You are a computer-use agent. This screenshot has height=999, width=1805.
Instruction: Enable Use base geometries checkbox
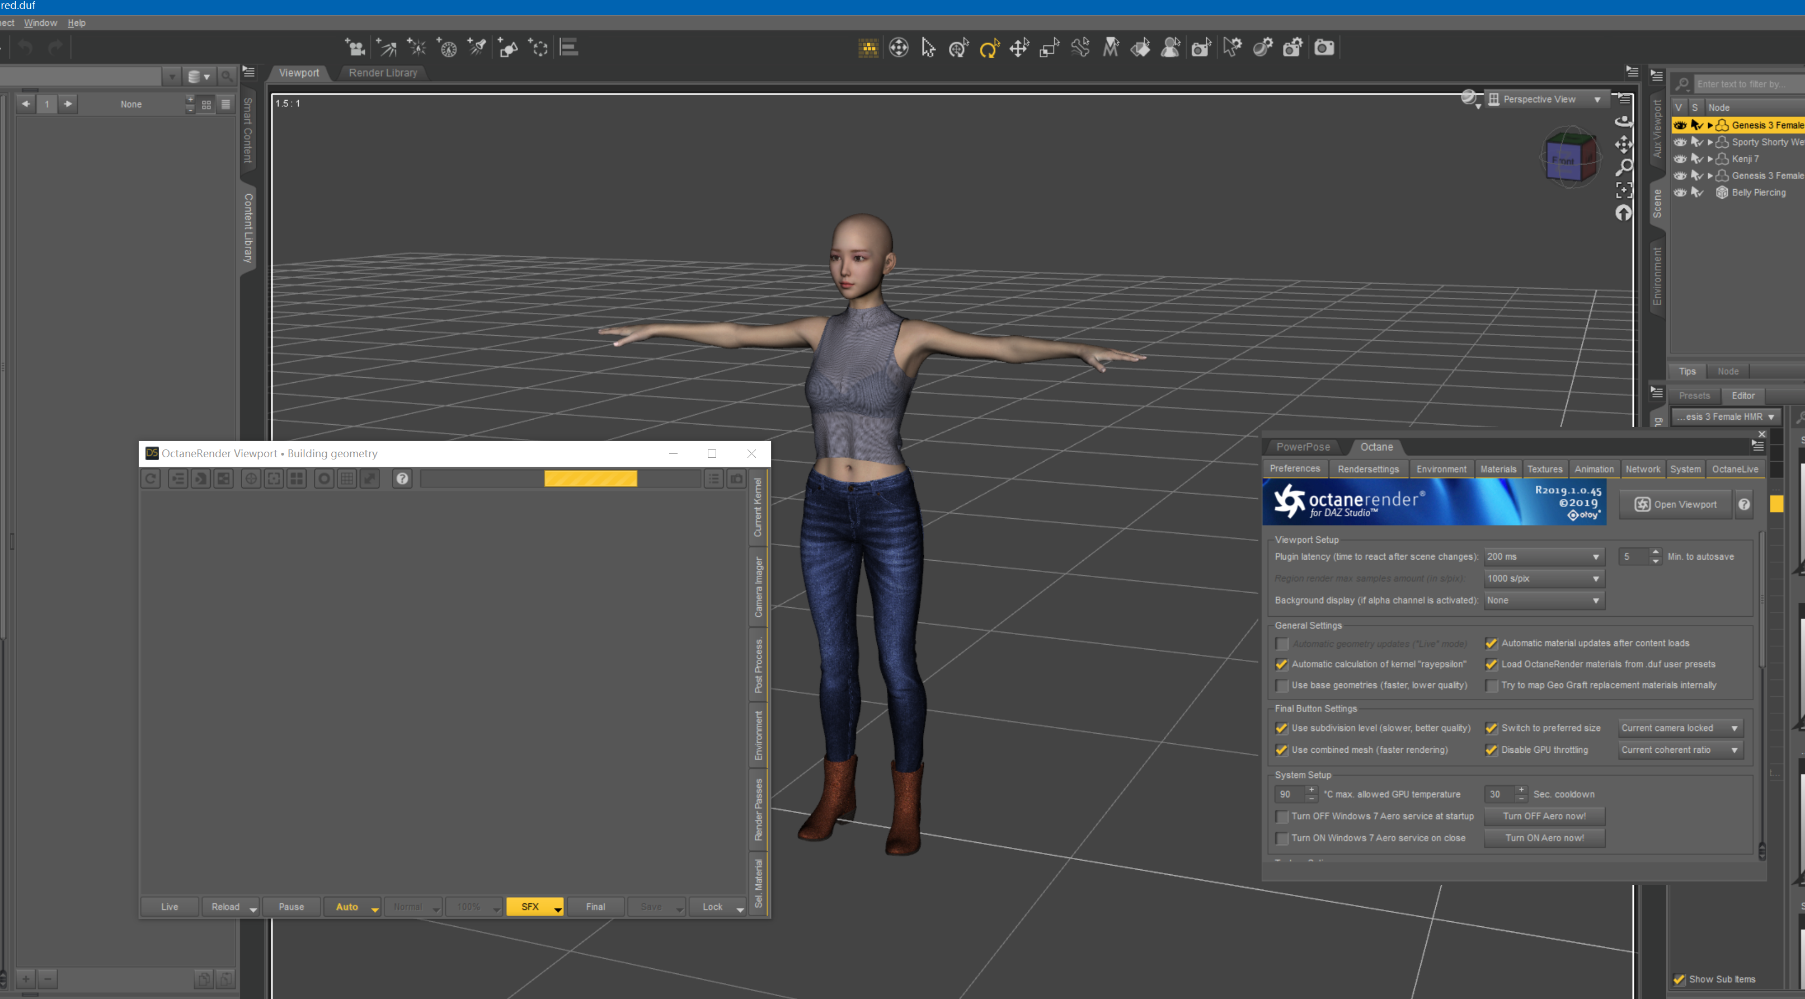tap(1282, 686)
